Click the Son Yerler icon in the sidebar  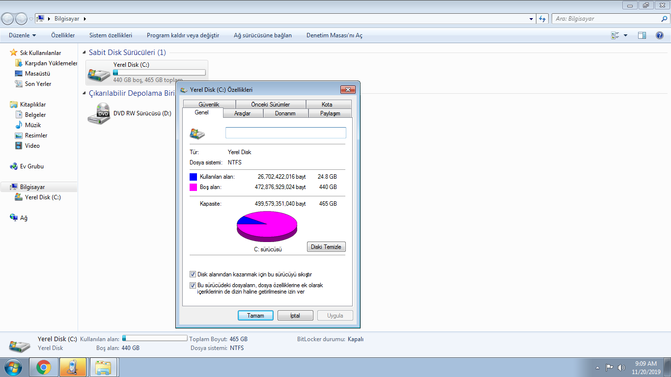point(19,84)
